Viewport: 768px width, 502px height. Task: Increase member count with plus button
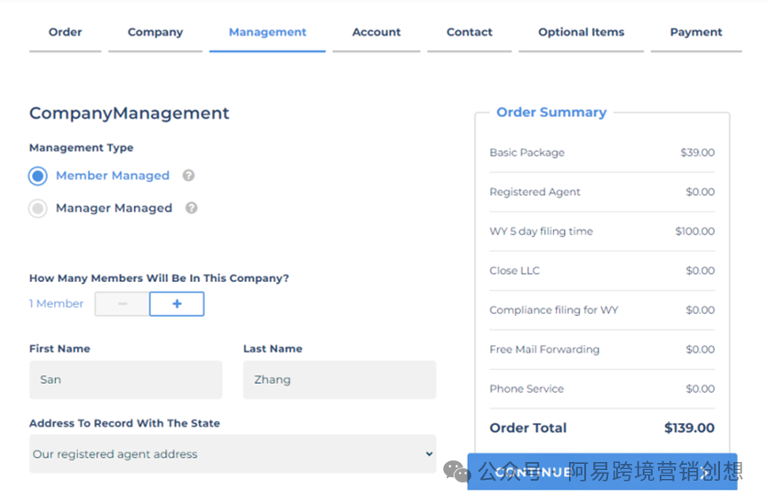tap(177, 304)
